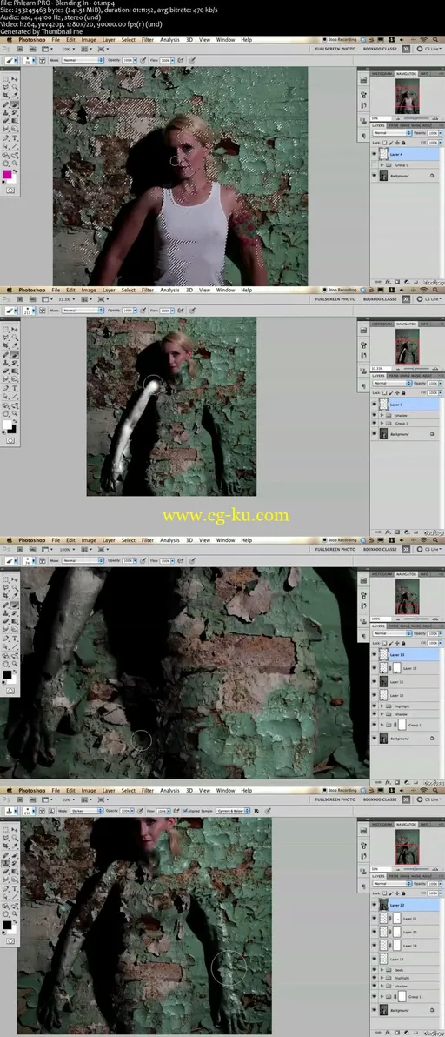Click the lock icon on the top frame's Background layer
The height and width of the screenshot is (1037, 445).
[432, 175]
